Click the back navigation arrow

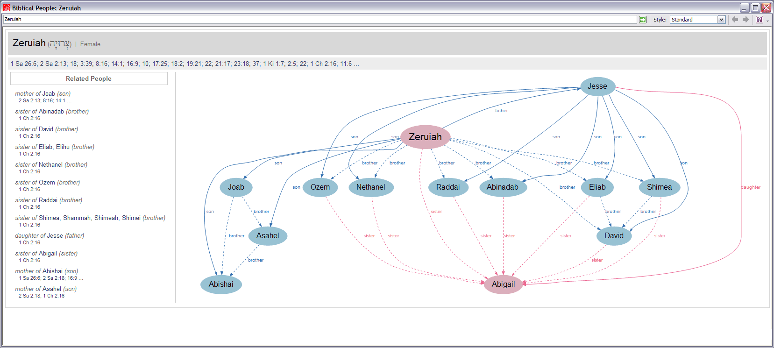coord(735,20)
